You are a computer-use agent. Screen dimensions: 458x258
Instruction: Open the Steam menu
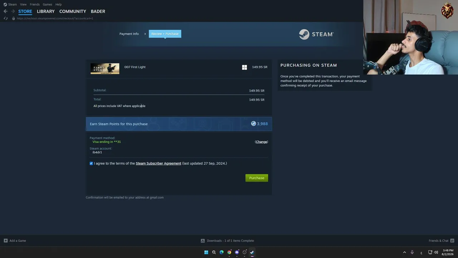point(13,4)
